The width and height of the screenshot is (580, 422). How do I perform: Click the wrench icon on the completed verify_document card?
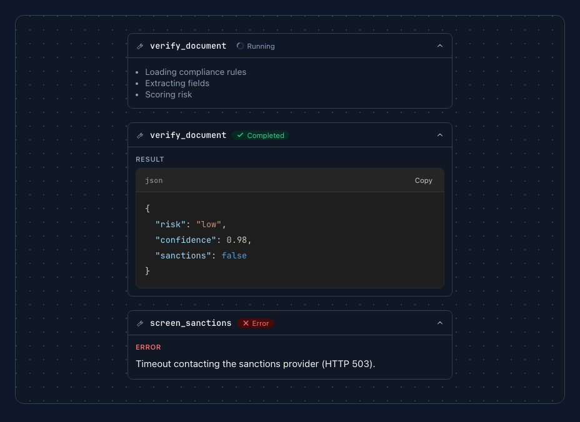pyautogui.click(x=140, y=135)
